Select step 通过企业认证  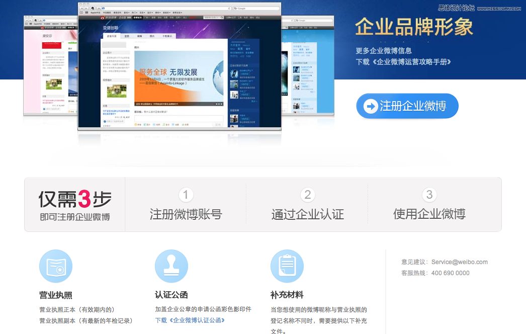308,214
